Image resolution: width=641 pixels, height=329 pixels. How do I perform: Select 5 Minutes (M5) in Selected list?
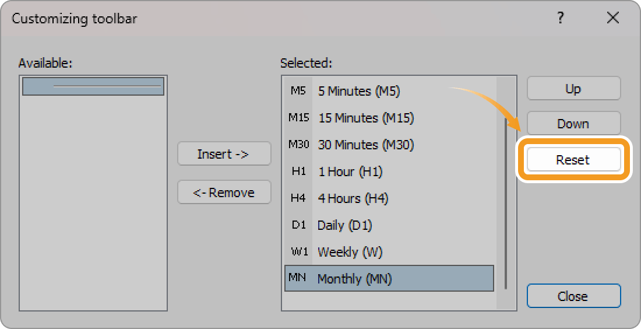point(389,91)
